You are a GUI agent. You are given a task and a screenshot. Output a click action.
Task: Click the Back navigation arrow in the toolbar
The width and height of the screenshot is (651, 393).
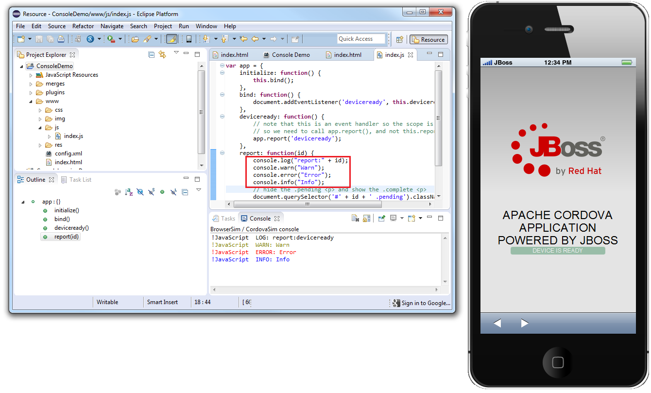tap(255, 39)
